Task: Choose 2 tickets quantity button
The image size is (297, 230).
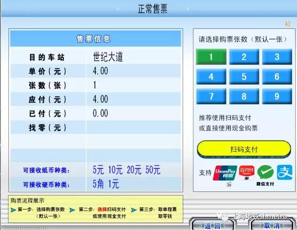Action: [244, 57]
